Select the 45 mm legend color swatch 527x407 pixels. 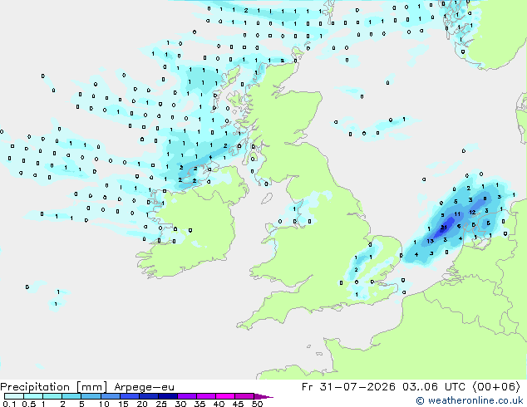pyautogui.click(x=244, y=396)
